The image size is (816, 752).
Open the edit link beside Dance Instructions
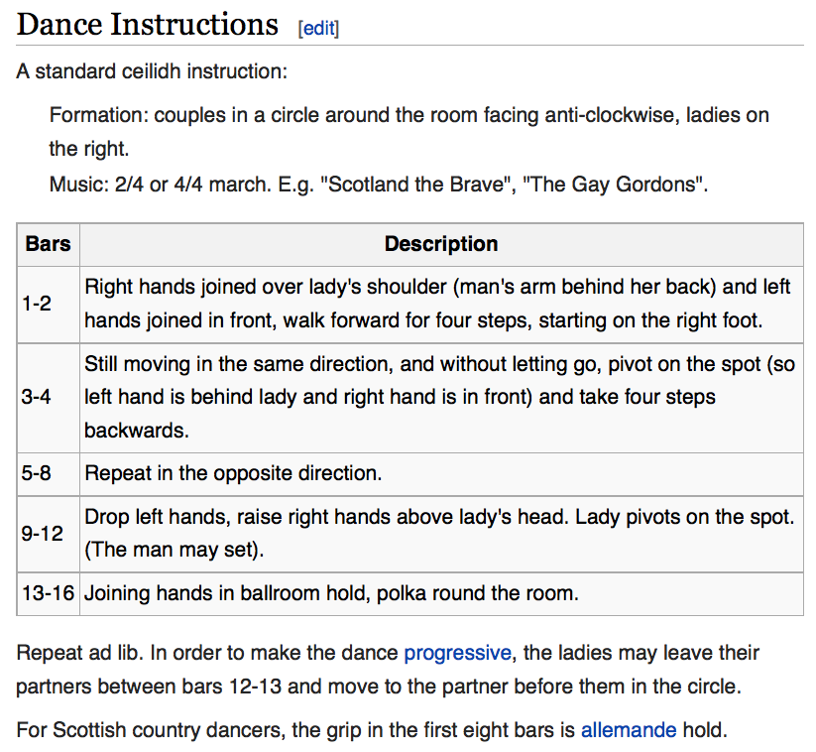point(318,28)
